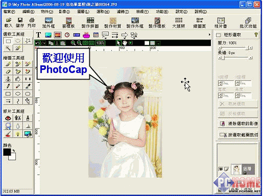Screen dimensions: 263x196
Task: Click the 大頭照 ID photo button
Action: coord(179,22)
